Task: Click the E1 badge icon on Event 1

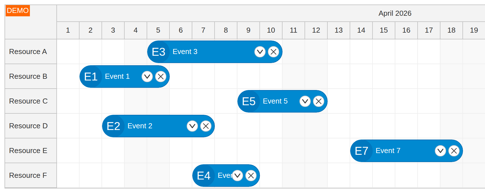Action: tap(91, 76)
